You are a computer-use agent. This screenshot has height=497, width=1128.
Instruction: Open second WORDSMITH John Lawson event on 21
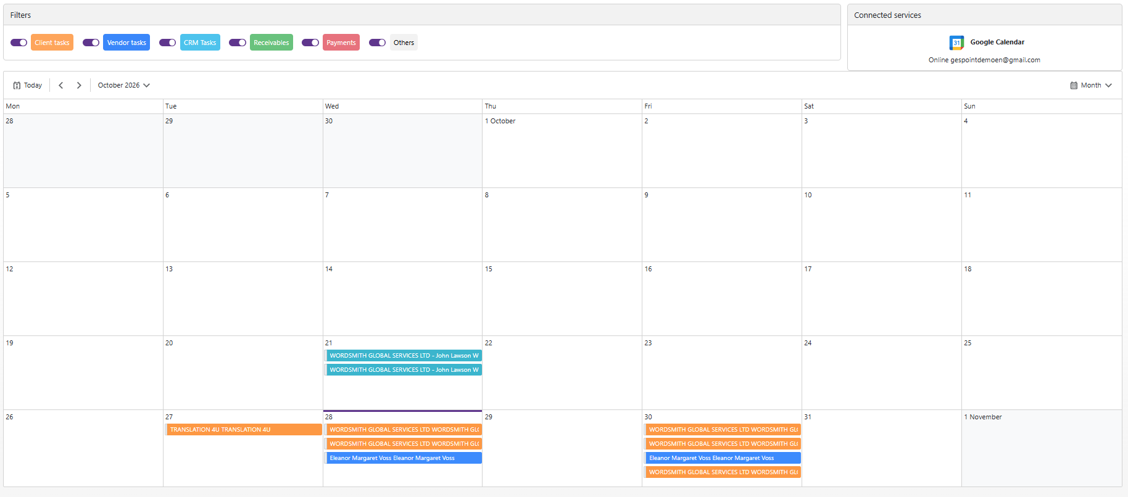(404, 369)
